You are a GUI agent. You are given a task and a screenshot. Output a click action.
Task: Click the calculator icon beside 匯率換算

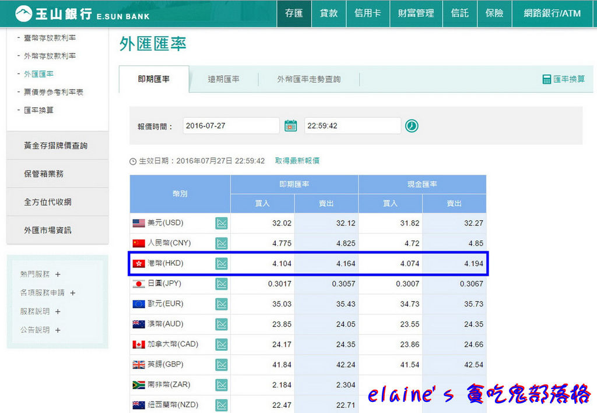tap(547, 79)
